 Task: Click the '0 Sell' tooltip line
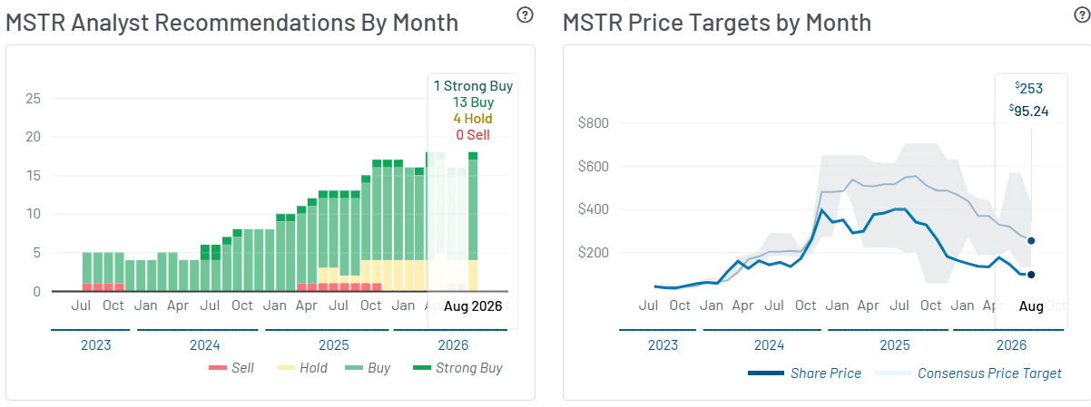pos(473,135)
